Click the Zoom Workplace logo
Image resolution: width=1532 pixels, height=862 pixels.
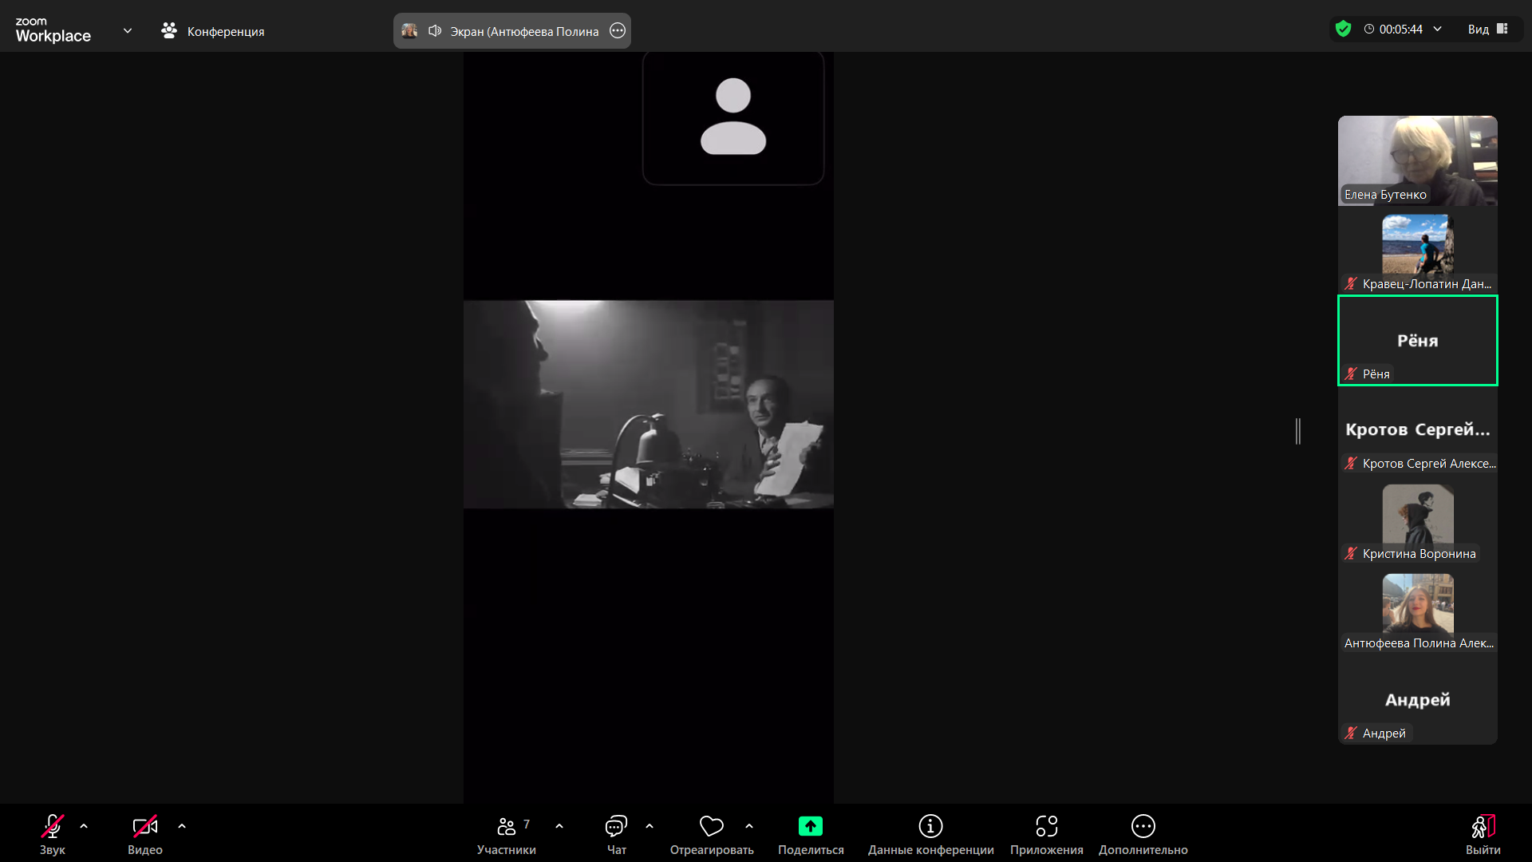tap(53, 30)
